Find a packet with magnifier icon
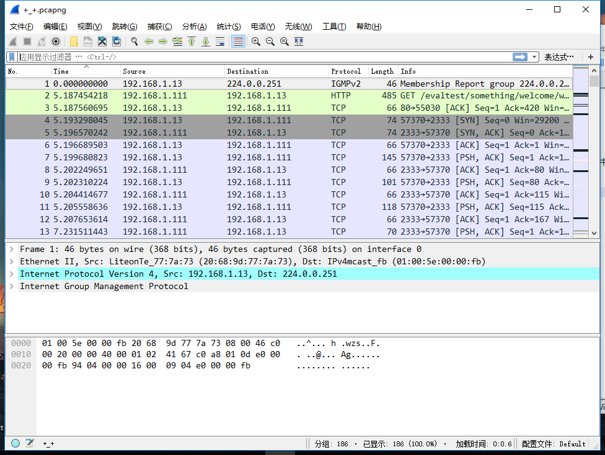Viewport: 605px width, 455px height. (x=135, y=41)
